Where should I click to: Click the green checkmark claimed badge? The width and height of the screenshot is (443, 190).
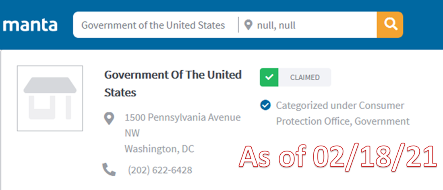[x=269, y=78]
